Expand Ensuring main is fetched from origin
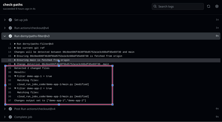Image resolution: width=222 pixels, height=122 pixels. coord(15,60)
